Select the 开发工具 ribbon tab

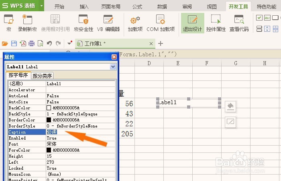(x=238, y=7)
